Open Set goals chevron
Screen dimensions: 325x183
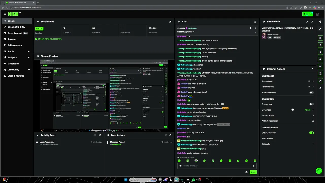tap(313, 144)
